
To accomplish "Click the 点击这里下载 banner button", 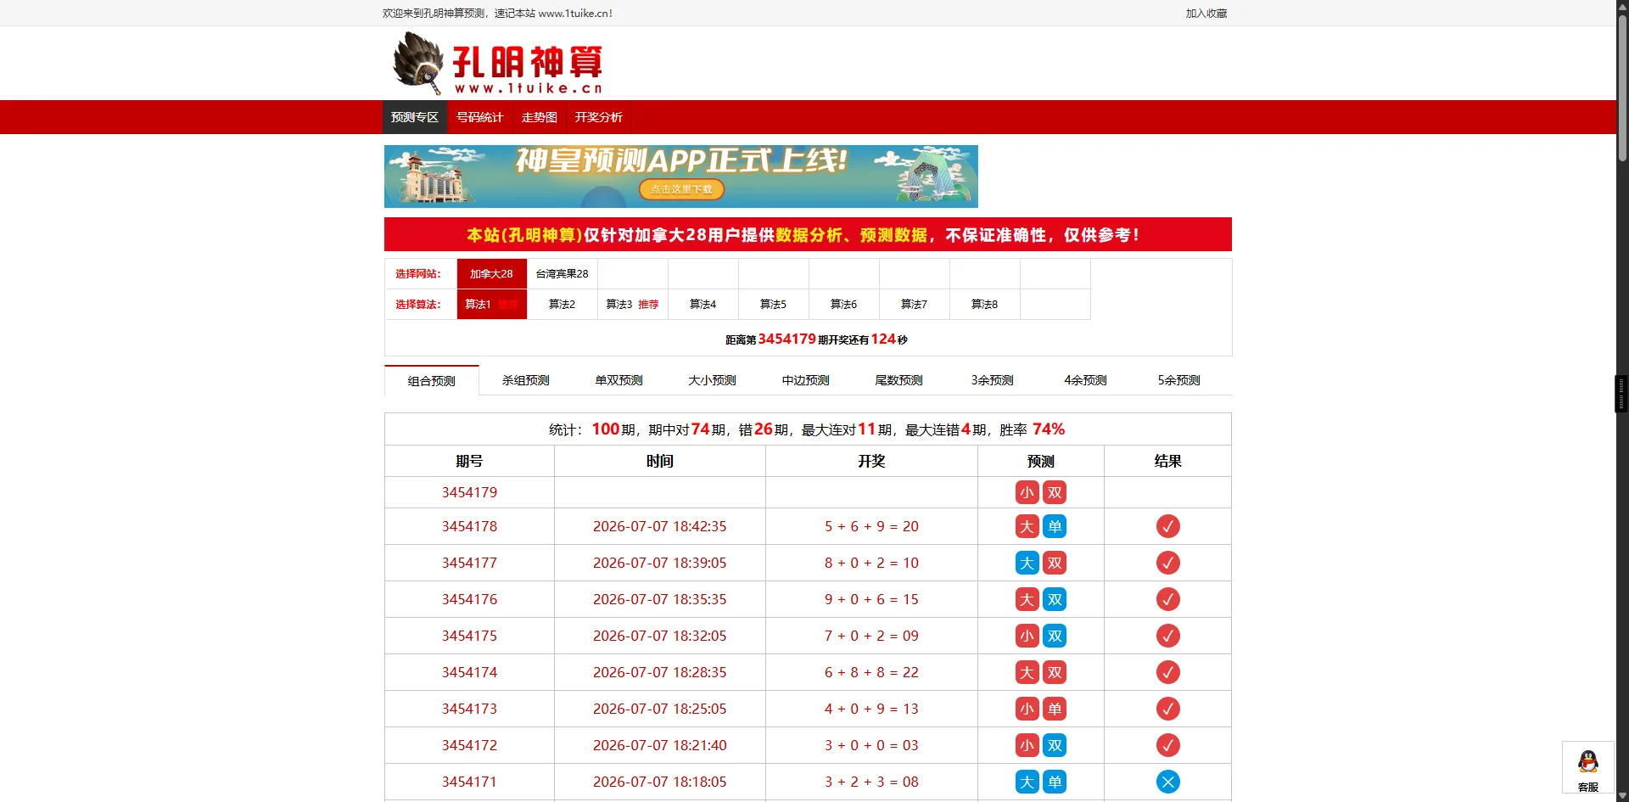I will click(x=681, y=189).
